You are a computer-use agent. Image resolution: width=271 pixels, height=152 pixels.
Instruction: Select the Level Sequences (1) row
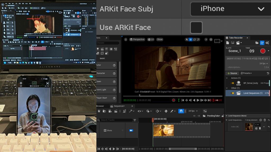[x=247, y=93]
